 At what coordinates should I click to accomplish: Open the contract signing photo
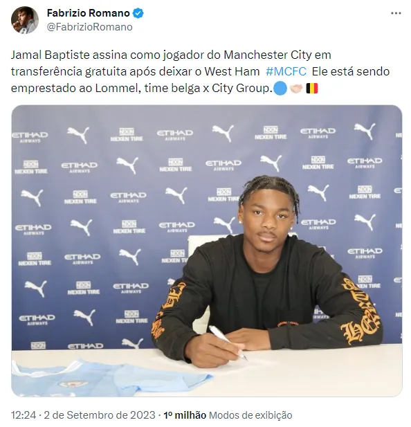coord(207,251)
